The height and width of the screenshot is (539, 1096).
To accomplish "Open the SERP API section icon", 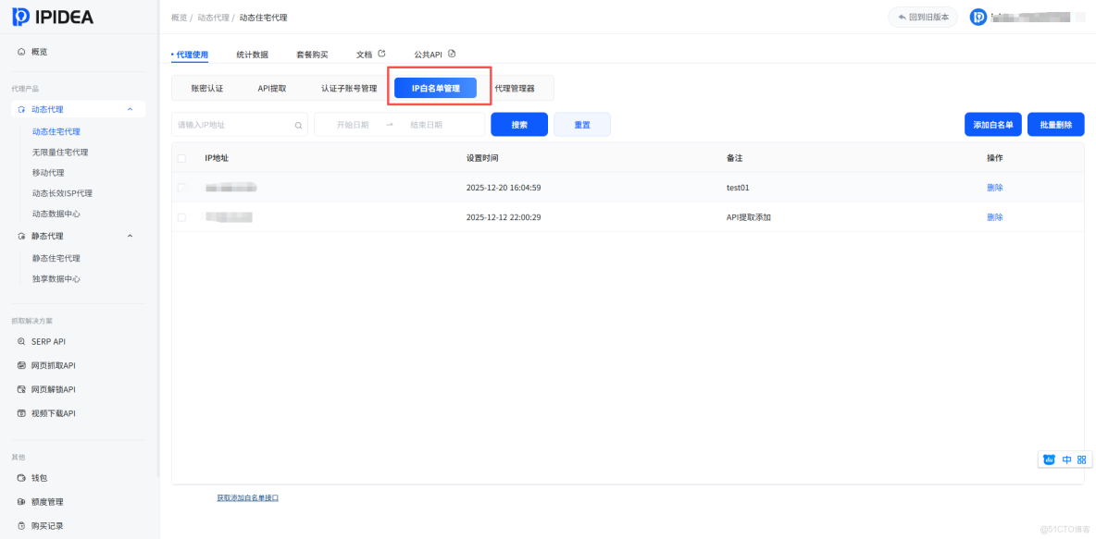I will 20,341.
